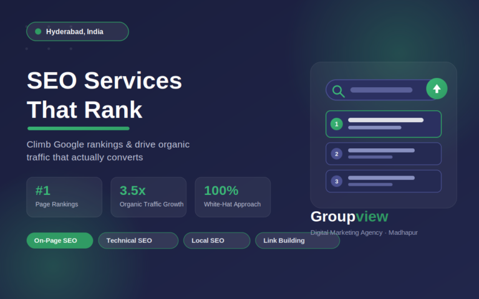
Task: Click the #1 Page Rankings stat card
Action: pos(64,197)
